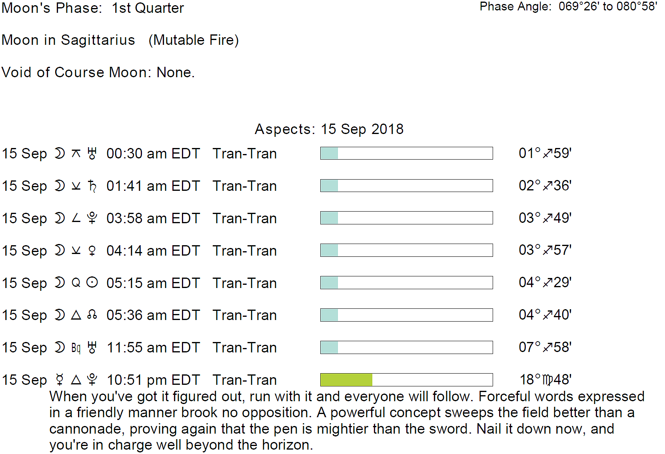665x454 pixels.
Task: Click the Sagittarius glyph in the 01°59' position
Action: [547, 153]
